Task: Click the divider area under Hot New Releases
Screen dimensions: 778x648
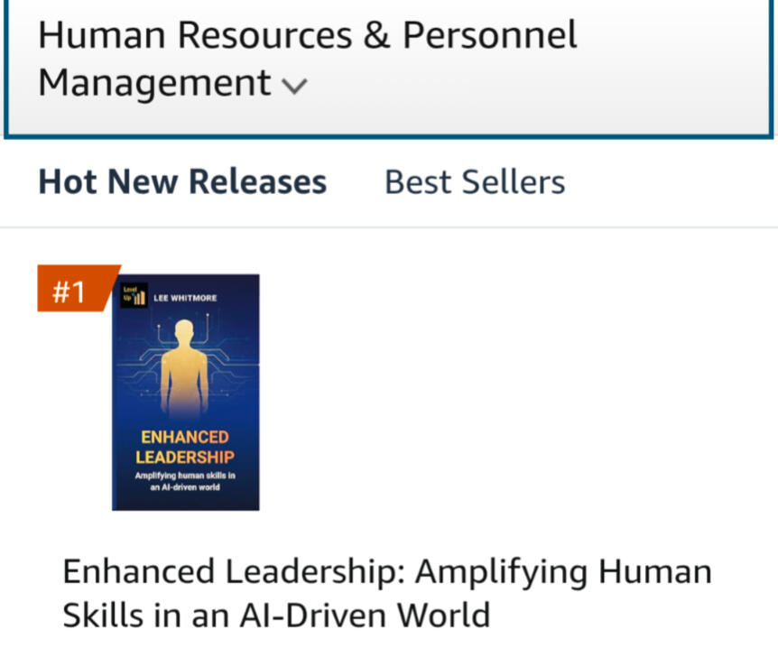Action: [389, 225]
